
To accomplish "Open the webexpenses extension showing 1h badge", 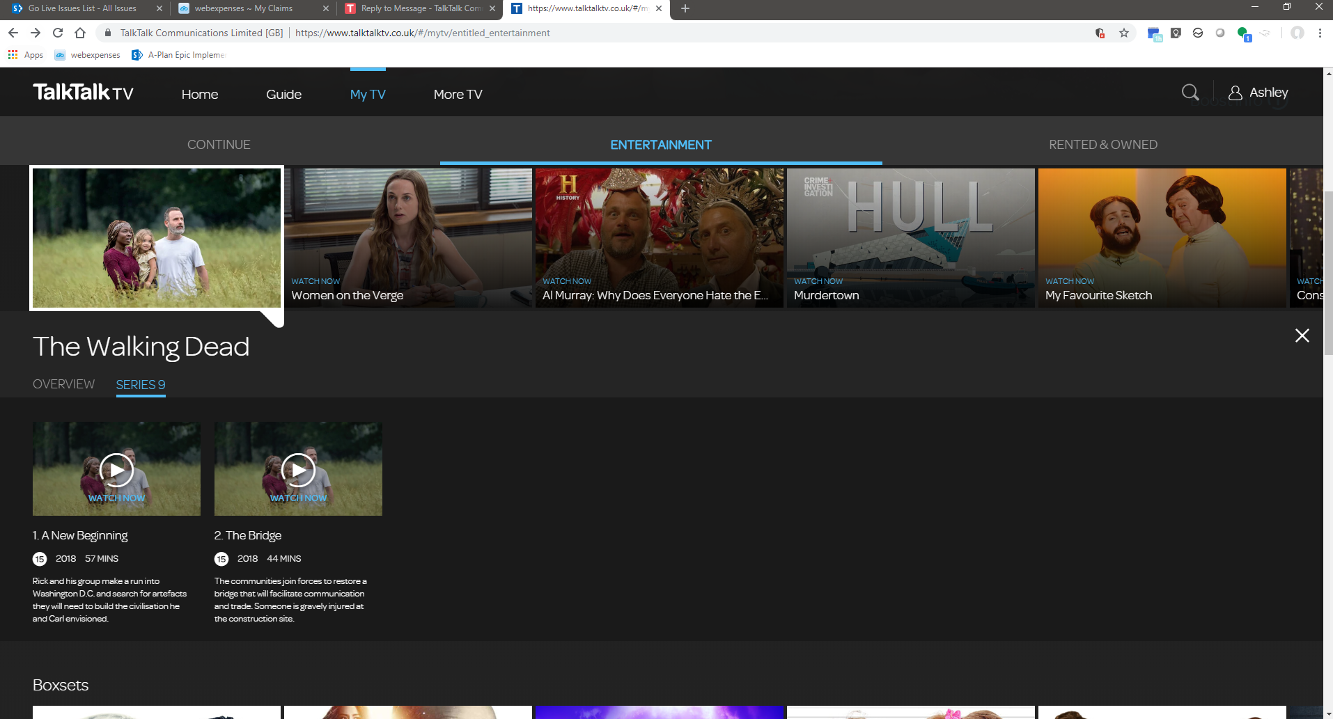I will tap(1154, 33).
